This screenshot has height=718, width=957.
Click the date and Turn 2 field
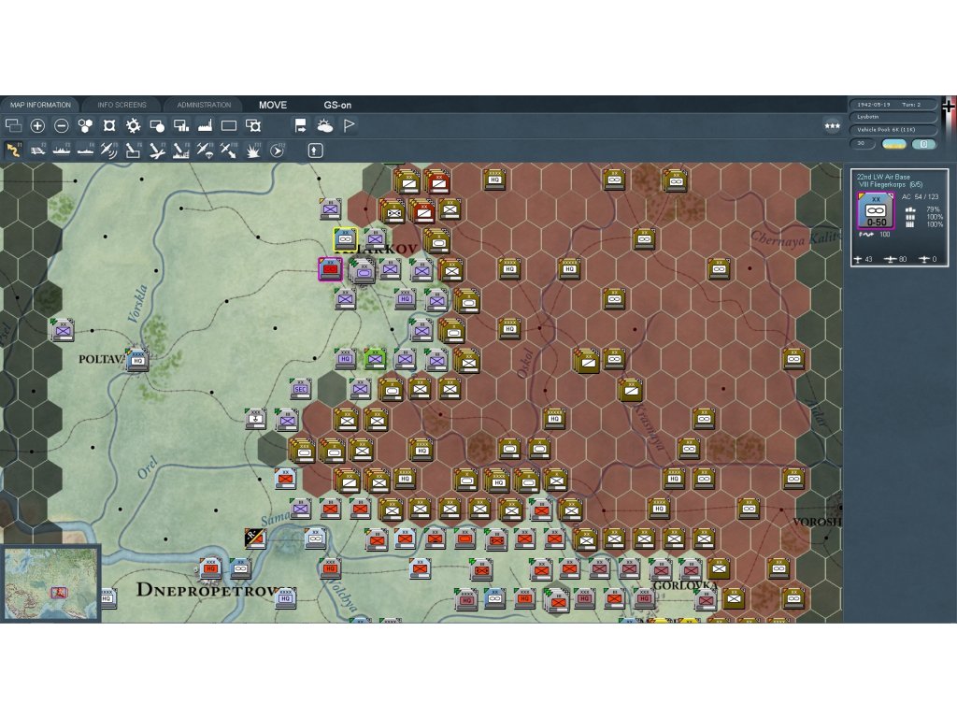(892, 105)
